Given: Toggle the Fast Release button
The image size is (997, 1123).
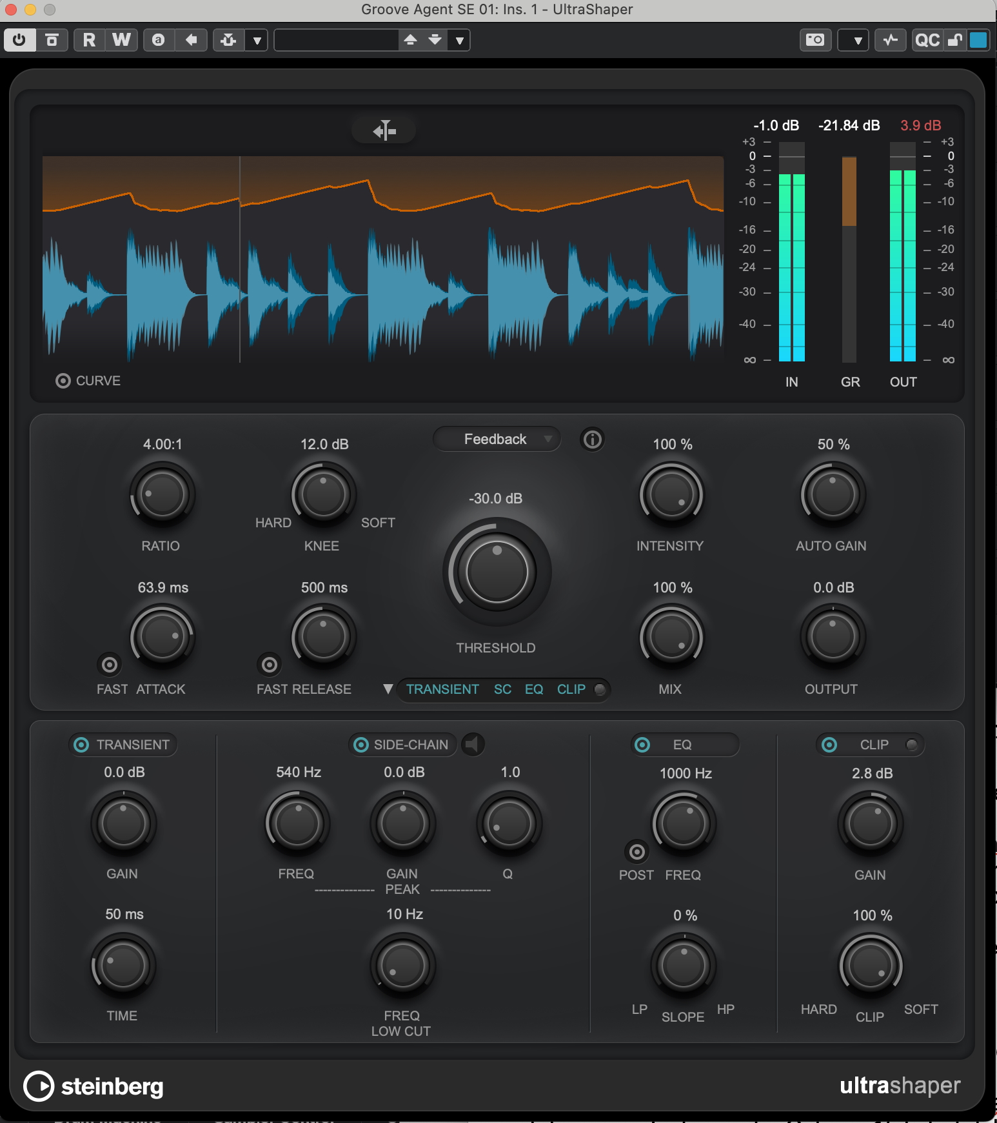Looking at the screenshot, I should 269,664.
